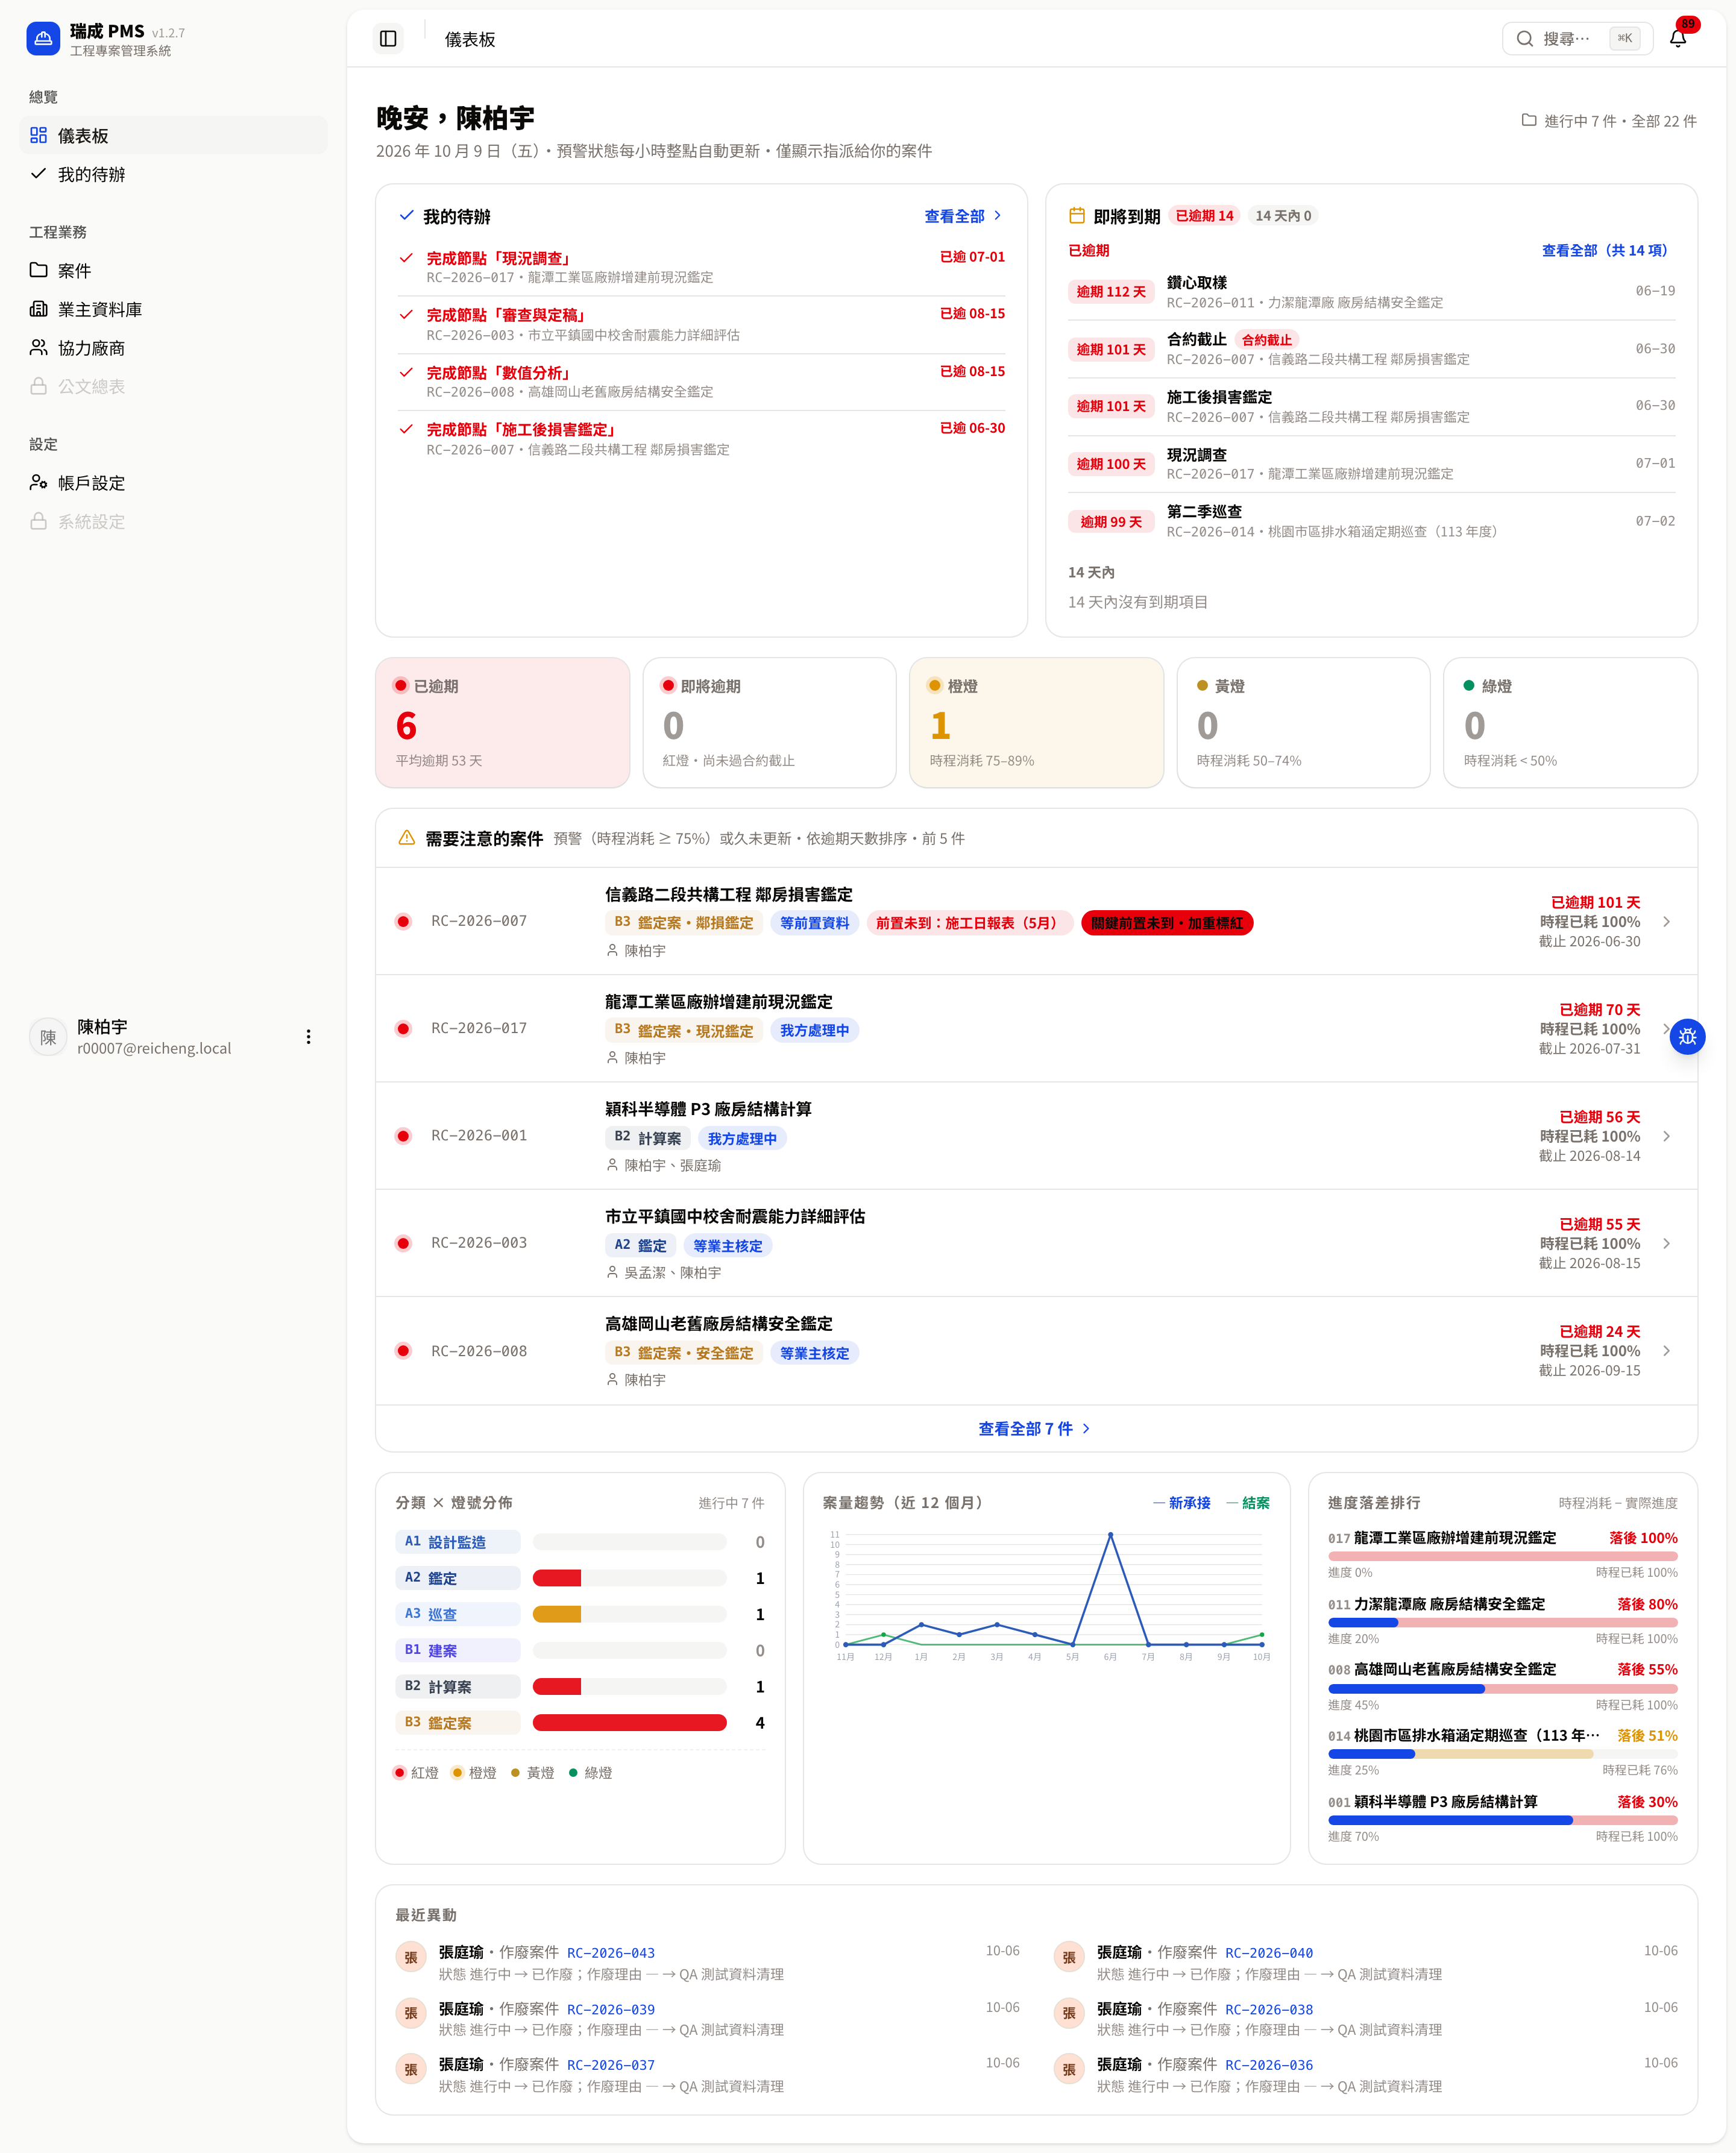Click the 協力廠商 people icon
1736x2153 pixels.
39,347
